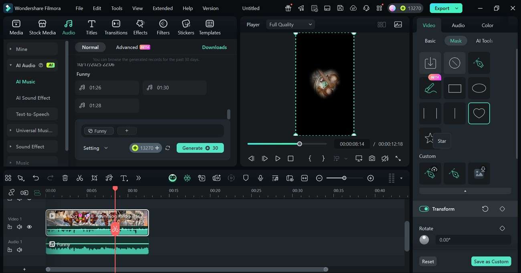The height and width of the screenshot is (273, 521).
Task: Click the player progress slider handle
Action: click(x=299, y=144)
